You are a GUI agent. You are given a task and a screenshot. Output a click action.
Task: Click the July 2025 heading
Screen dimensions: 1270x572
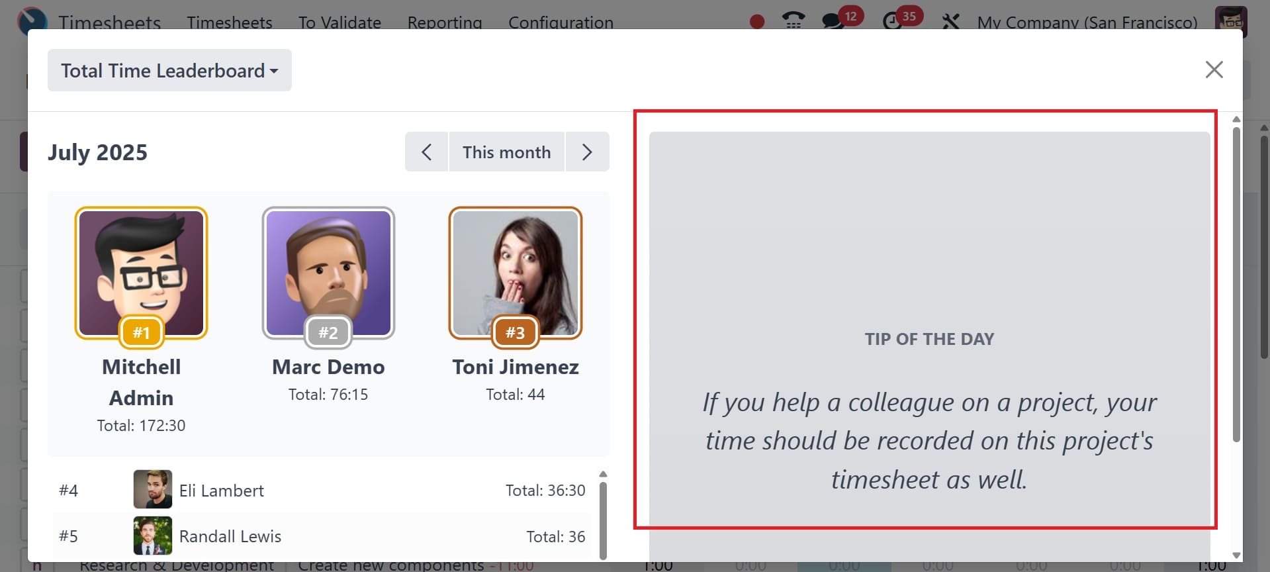pos(97,152)
